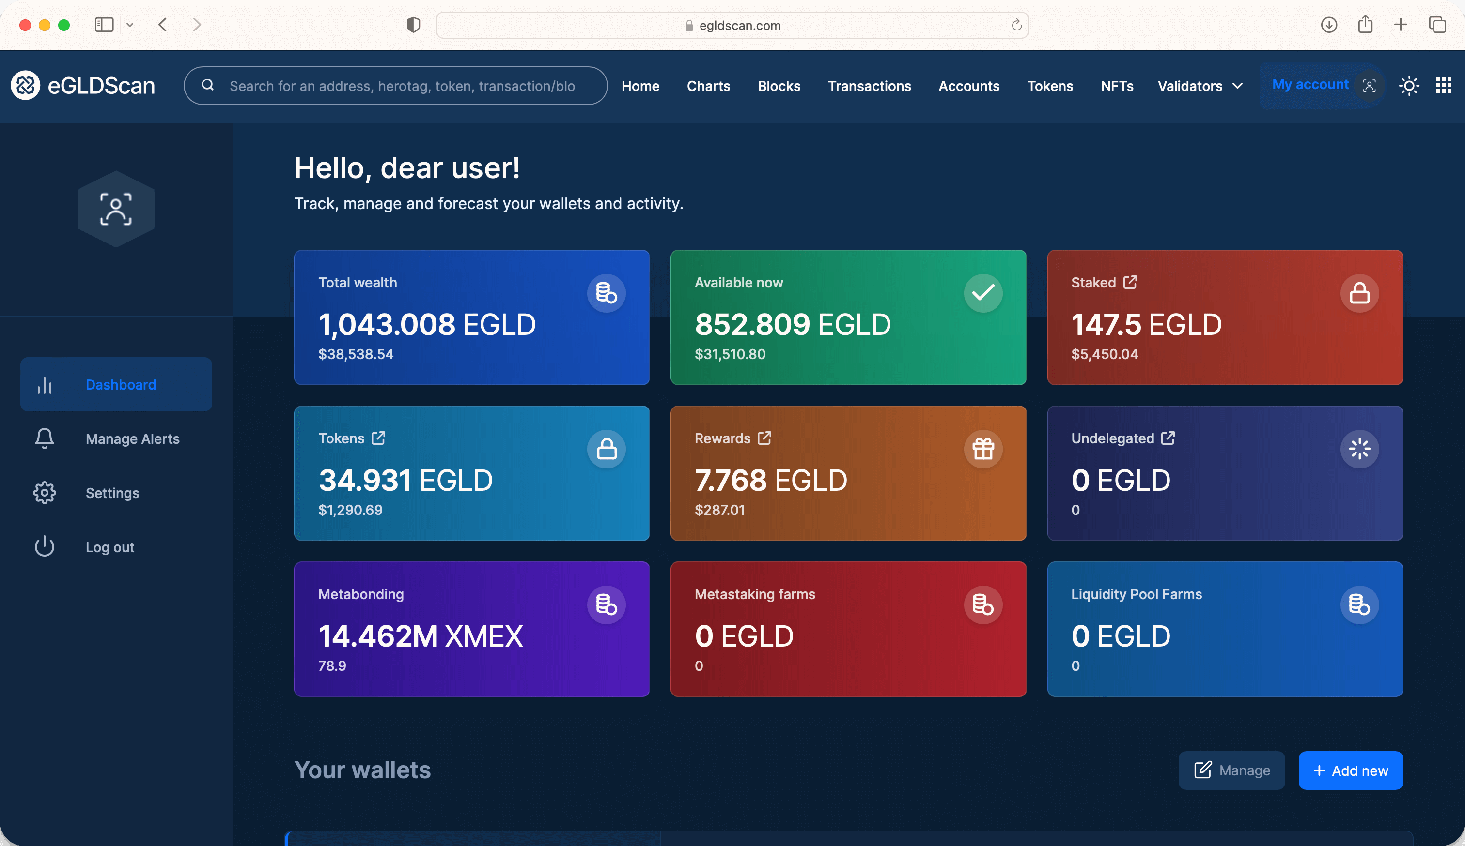Click the address search input field

tap(401, 86)
